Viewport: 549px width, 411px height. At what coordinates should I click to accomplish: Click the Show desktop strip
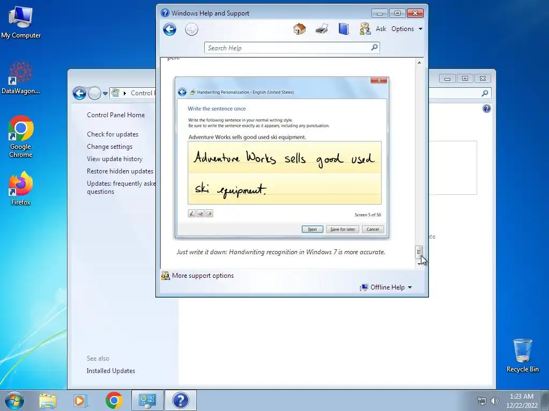tap(545, 400)
